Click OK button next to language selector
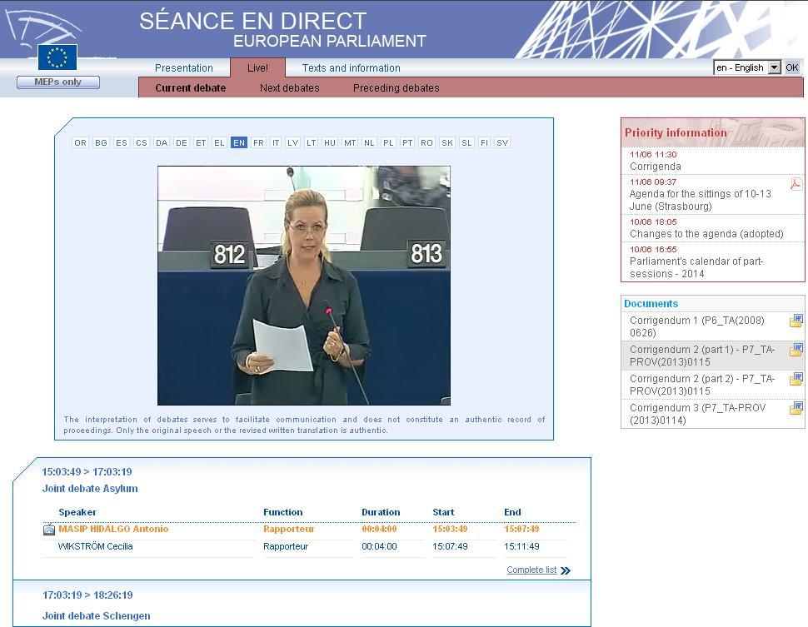The height and width of the screenshot is (627, 808). (792, 67)
